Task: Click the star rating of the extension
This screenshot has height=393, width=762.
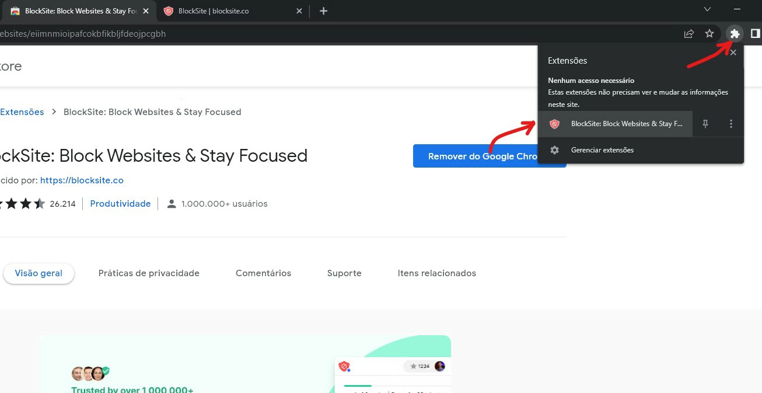Action: [x=22, y=204]
